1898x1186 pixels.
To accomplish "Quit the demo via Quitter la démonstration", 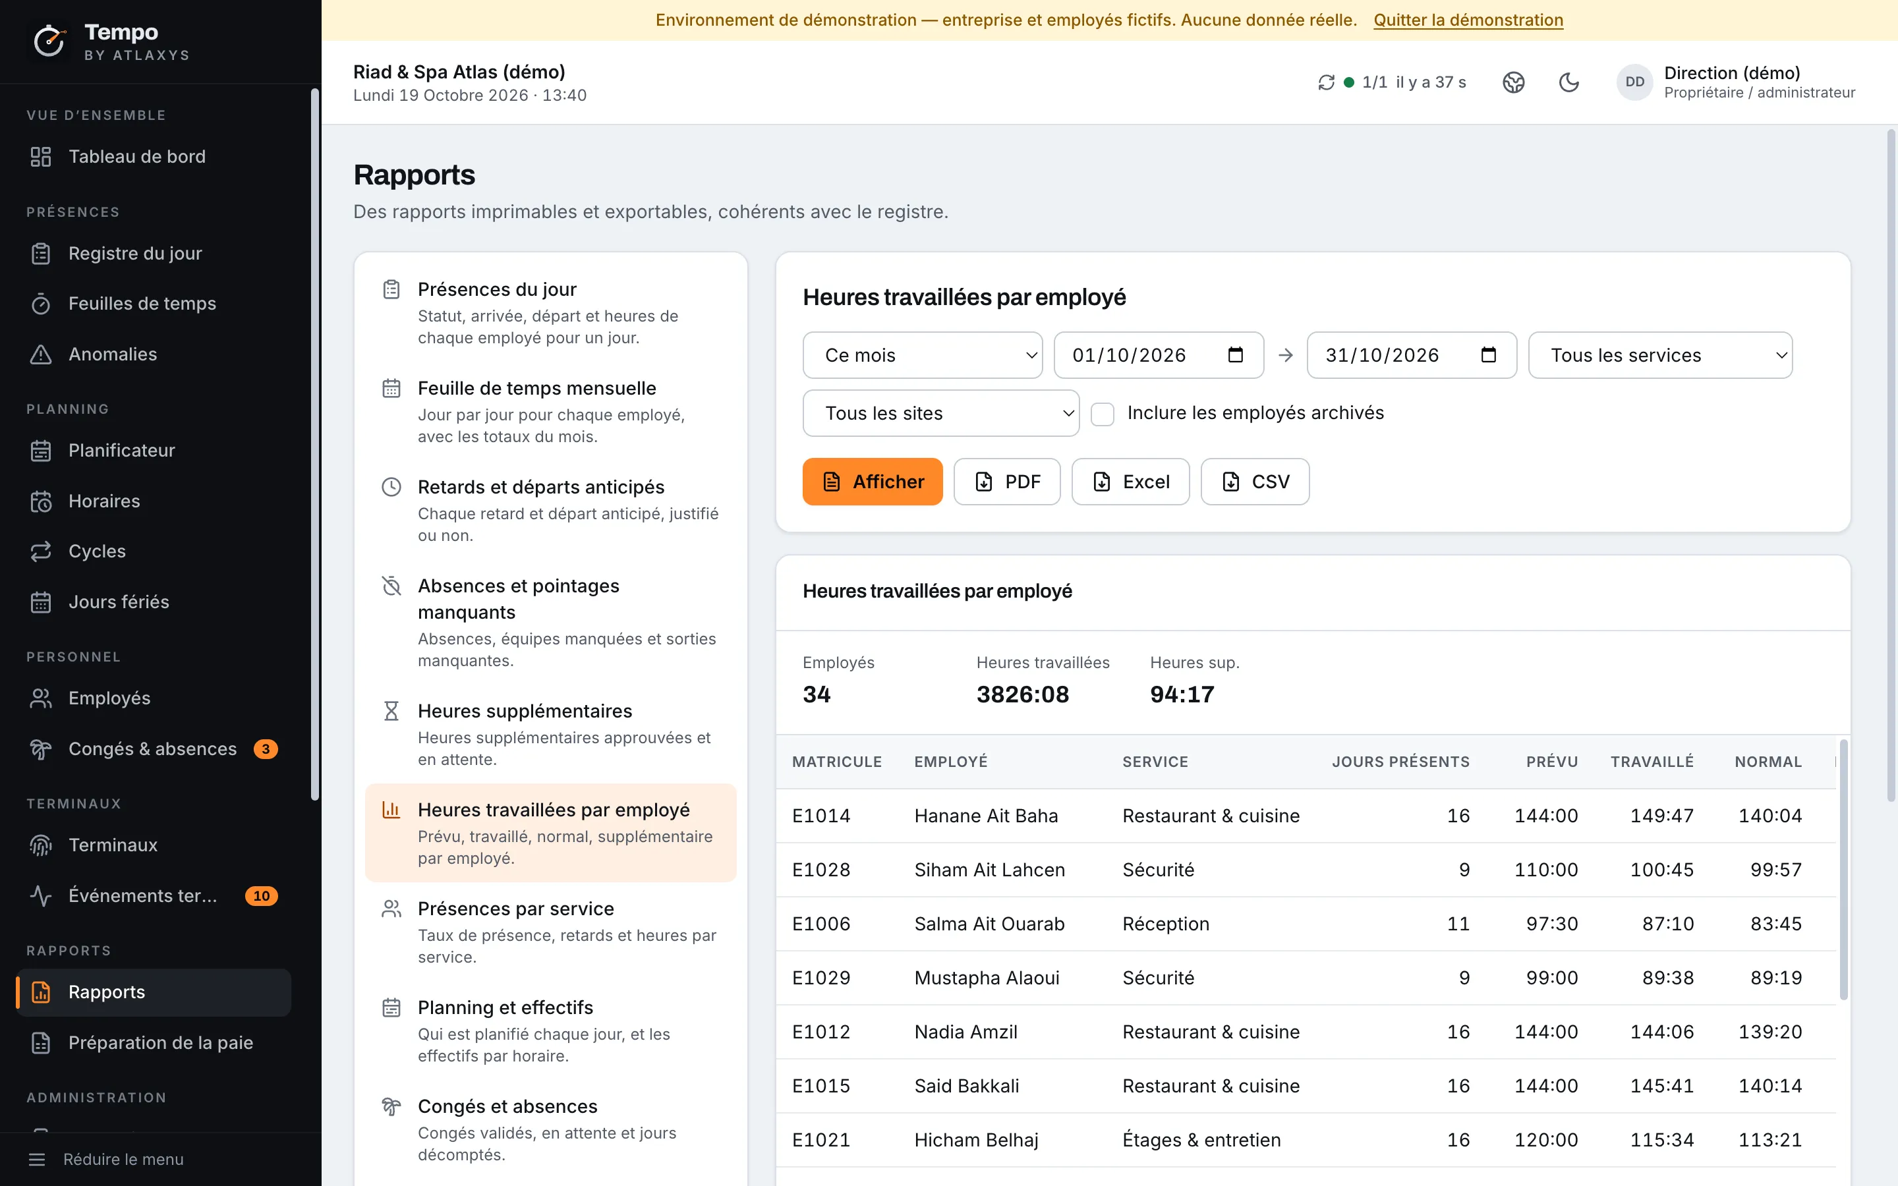I will [1468, 20].
